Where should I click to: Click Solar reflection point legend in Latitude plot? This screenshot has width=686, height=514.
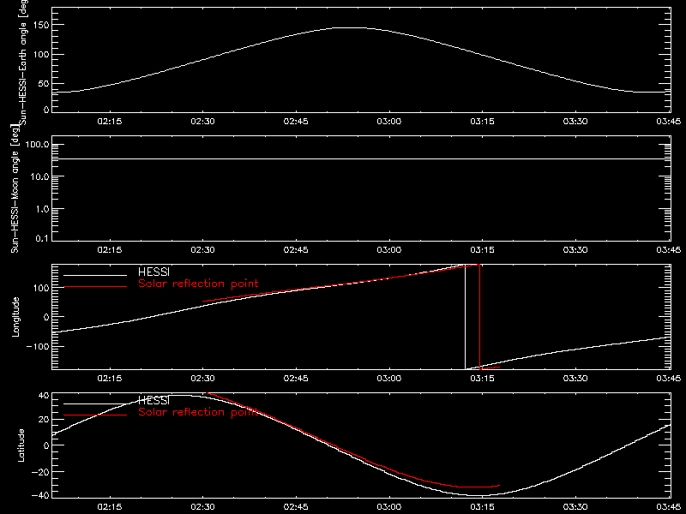click(198, 412)
